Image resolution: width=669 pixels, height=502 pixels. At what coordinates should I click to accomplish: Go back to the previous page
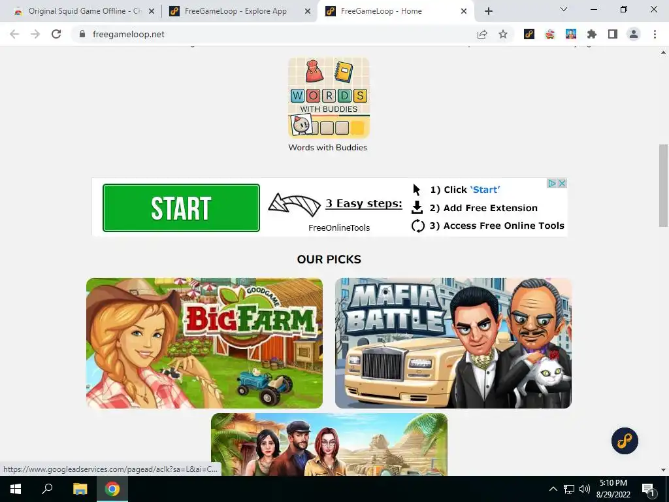14,34
